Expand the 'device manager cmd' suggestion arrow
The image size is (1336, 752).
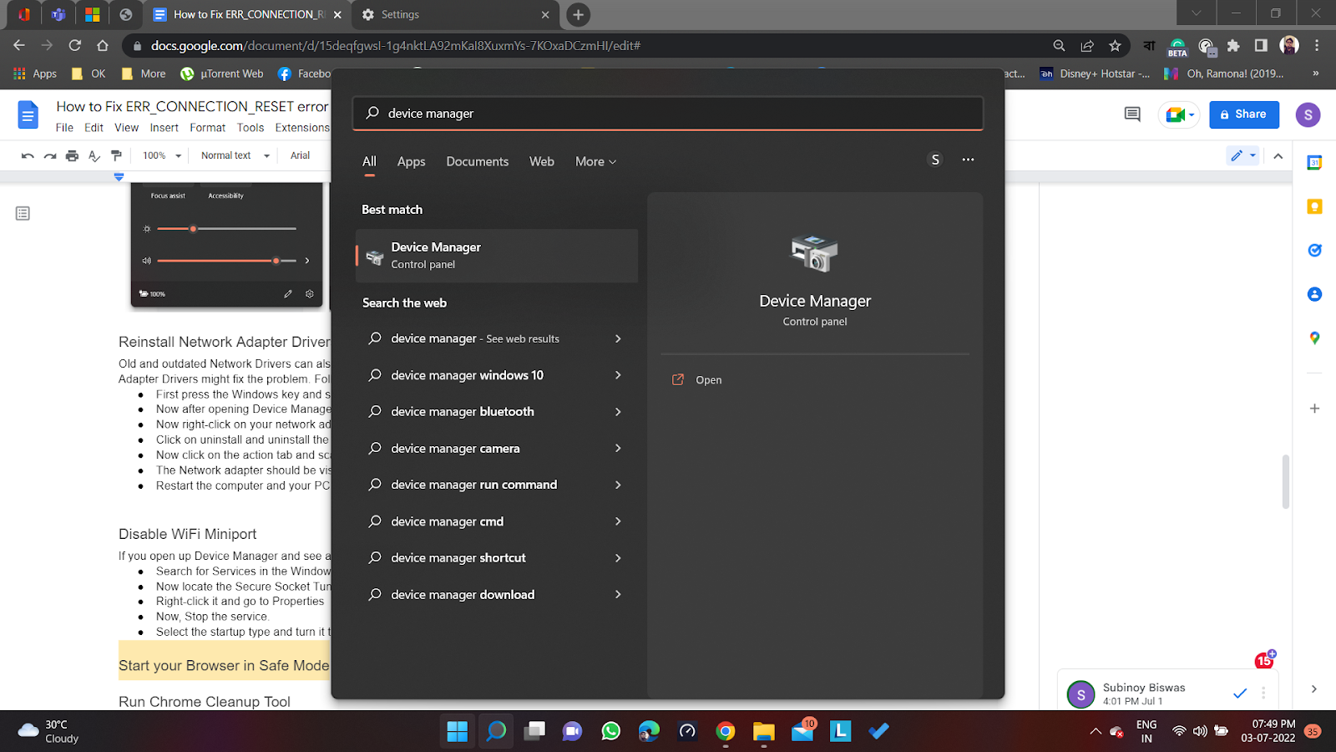coord(618,521)
